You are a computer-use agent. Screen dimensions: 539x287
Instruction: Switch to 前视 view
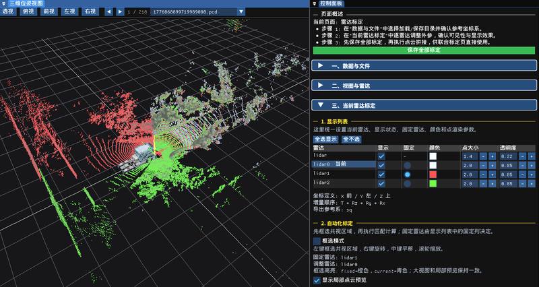(x=49, y=11)
